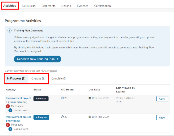Click the Activity column header
Screen dimensions: 174x136
pos(11,90)
